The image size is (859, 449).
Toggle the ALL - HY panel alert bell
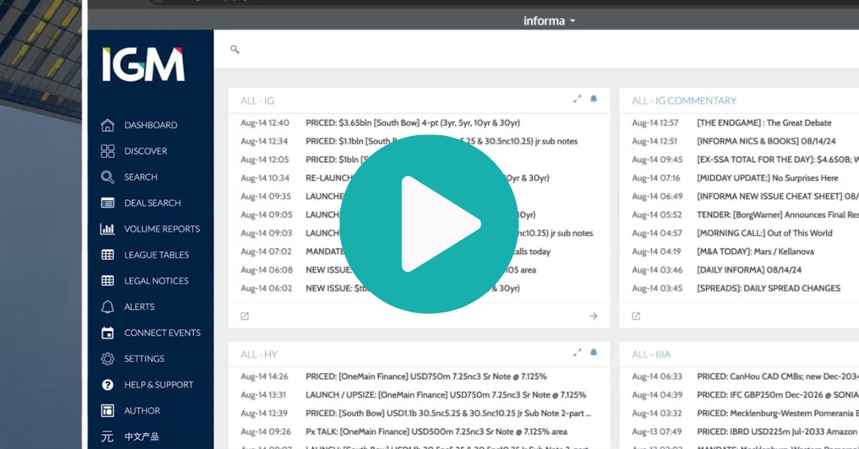click(x=593, y=352)
